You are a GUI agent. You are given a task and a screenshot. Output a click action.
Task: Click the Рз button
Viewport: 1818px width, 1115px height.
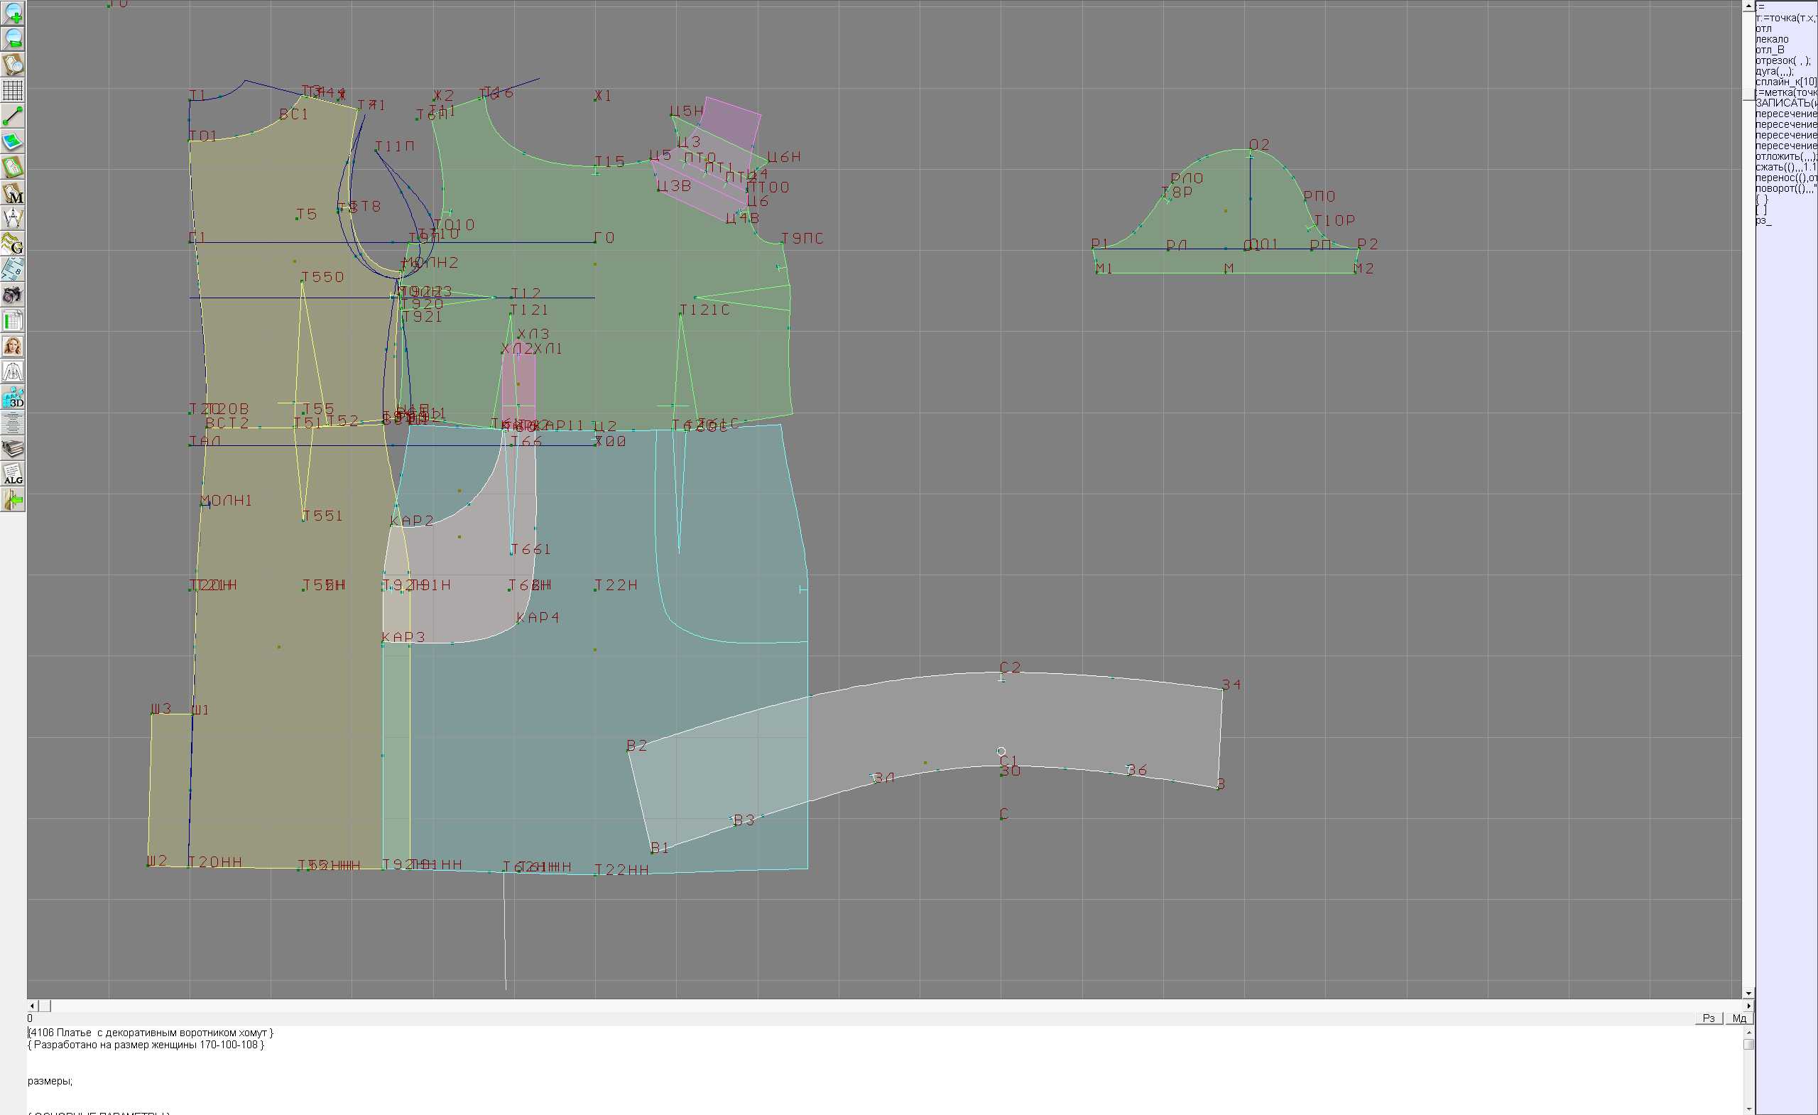tap(1708, 1018)
